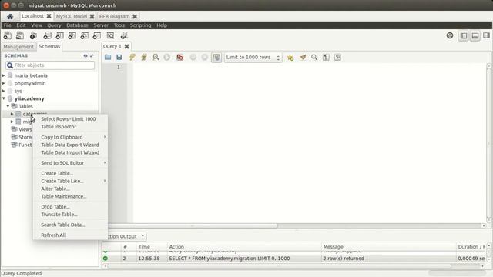The height and width of the screenshot is (277, 493).
Task: Open preferences gear icon at top right
Action: [x=450, y=35]
